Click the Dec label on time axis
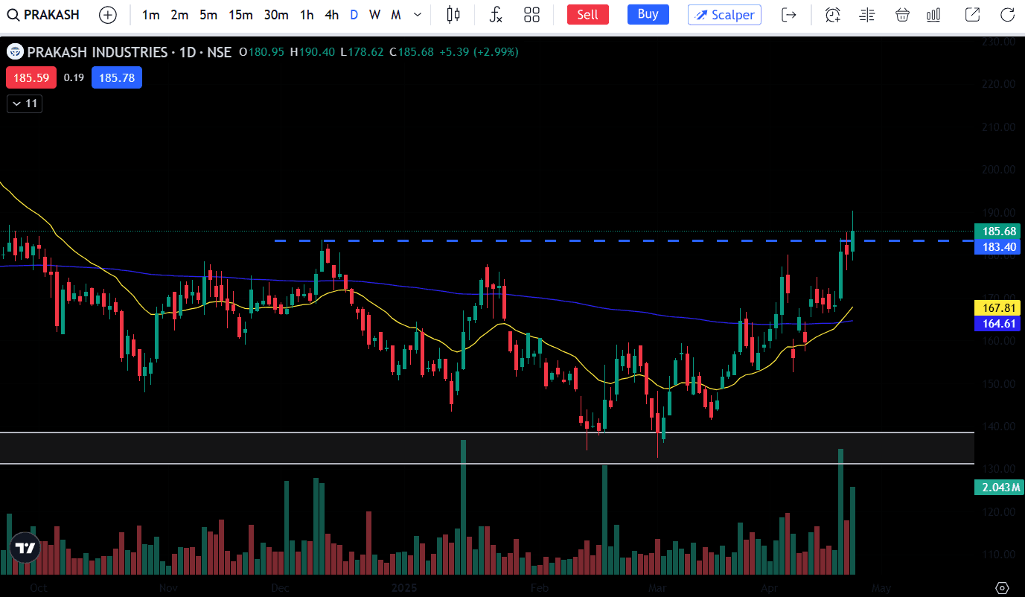The height and width of the screenshot is (597, 1025). (280, 588)
